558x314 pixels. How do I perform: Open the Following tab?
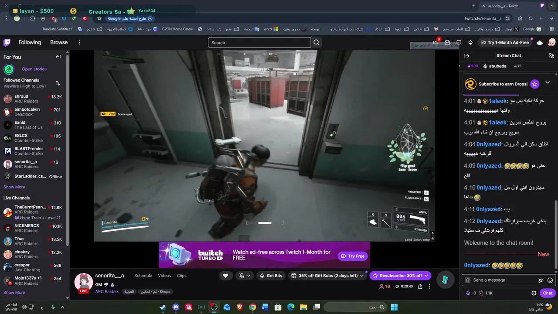[x=30, y=42]
